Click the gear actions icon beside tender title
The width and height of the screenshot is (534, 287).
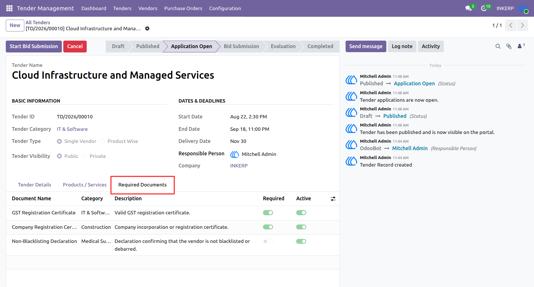click(147, 29)
